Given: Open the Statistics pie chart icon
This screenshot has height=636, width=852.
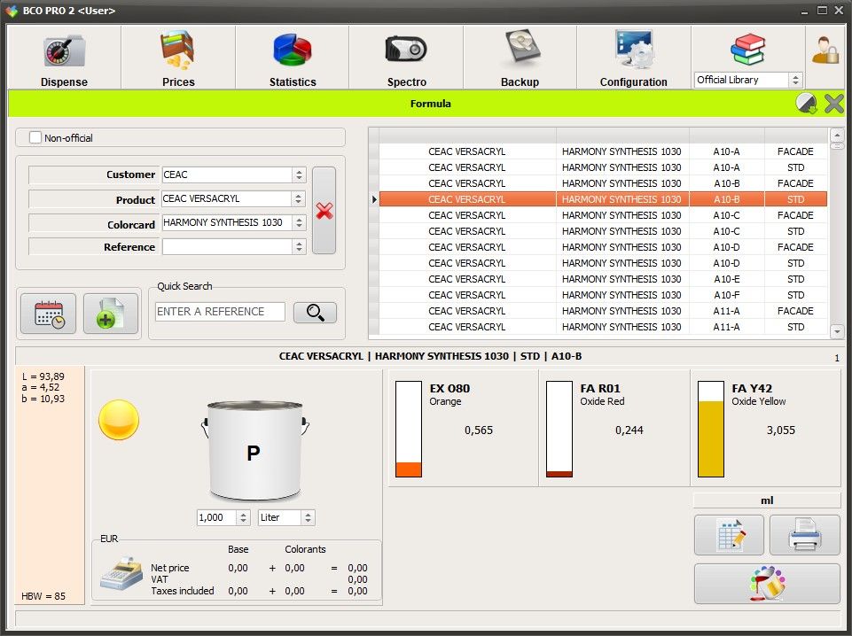Looking at the screenshot, I should (x=293, y=50).
